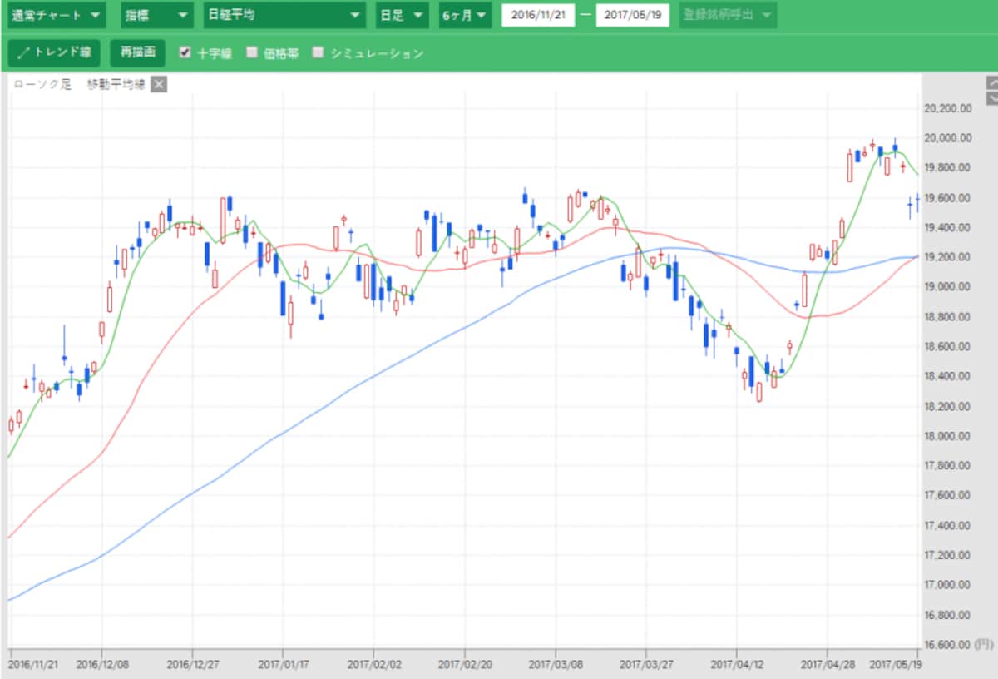
Task: Expand the 指標 indicator dropdown
Action: (x=156, y=15)
